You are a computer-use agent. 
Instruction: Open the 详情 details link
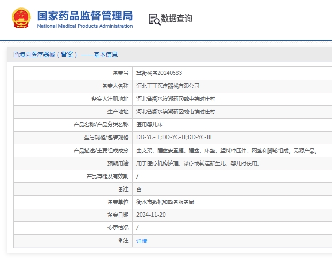click(142, 241)
